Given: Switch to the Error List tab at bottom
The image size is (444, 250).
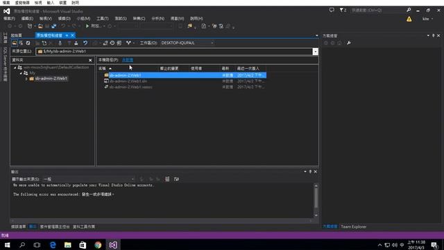Looking at the screenshot, I should click(19, 226).
